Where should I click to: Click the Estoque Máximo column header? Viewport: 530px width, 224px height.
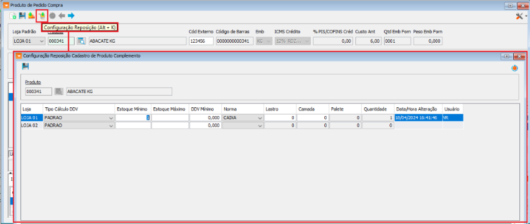coord(170,109)
